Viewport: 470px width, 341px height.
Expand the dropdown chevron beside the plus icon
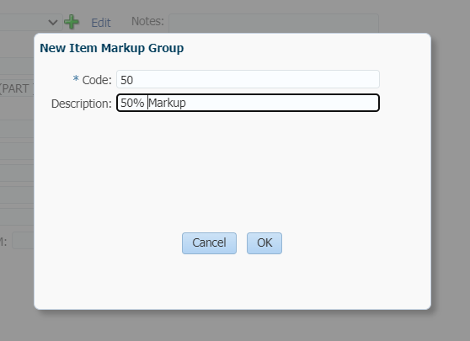coord(53,23)
